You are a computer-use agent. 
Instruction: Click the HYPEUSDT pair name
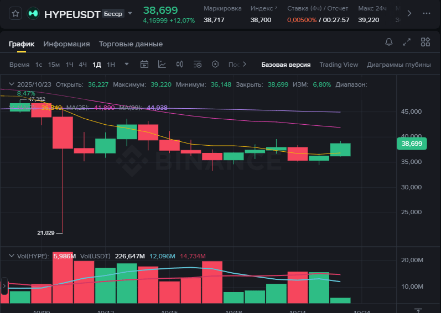click(72, 14)
